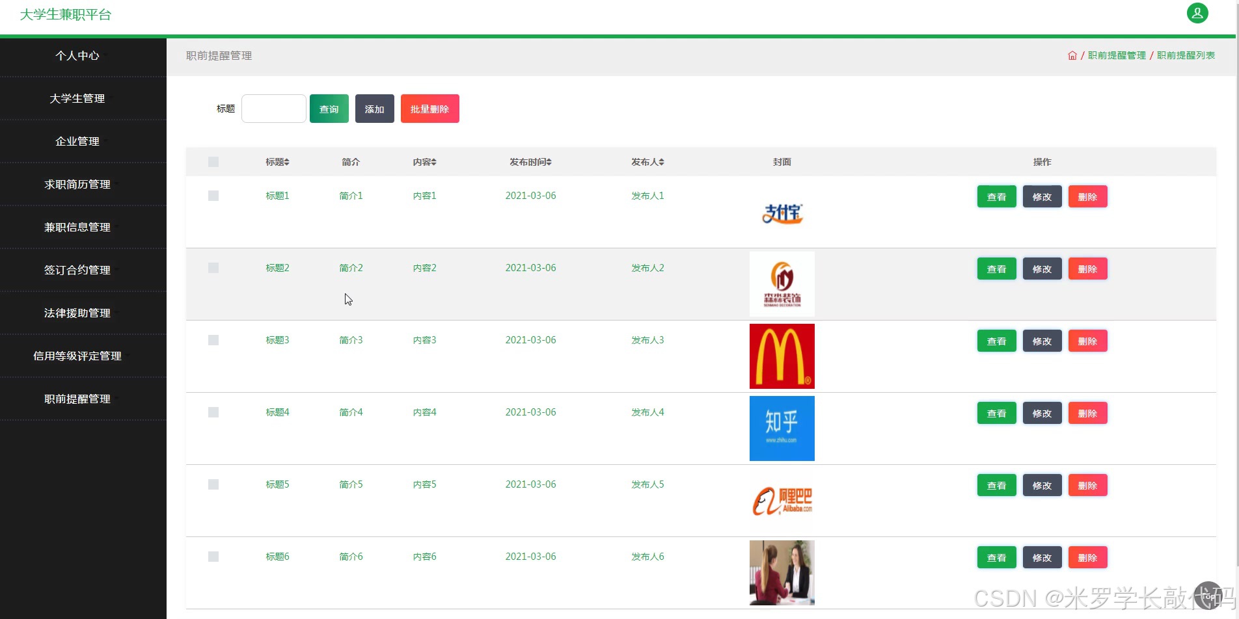Screen dimensions: 1239x619
Task: Expand 求职简历管理 sidebar menu
Action: 83,185
